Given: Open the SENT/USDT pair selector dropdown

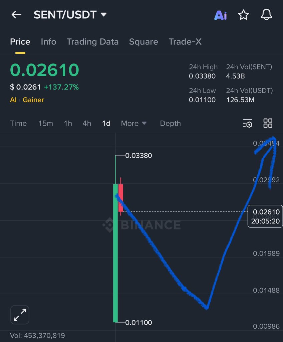Looking at the screenshot, I should click(70, 15).
